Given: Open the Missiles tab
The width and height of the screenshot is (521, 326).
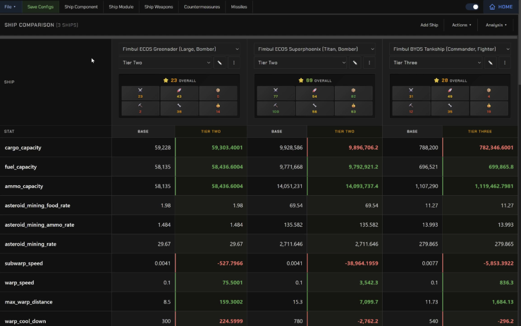Looking at the screenshot, I should coord(239,7).
